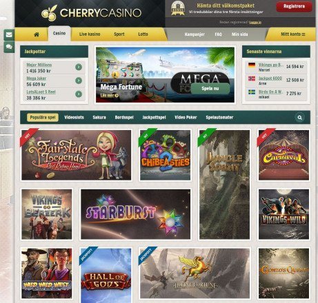Open the Logga in link

pos(255,22)
